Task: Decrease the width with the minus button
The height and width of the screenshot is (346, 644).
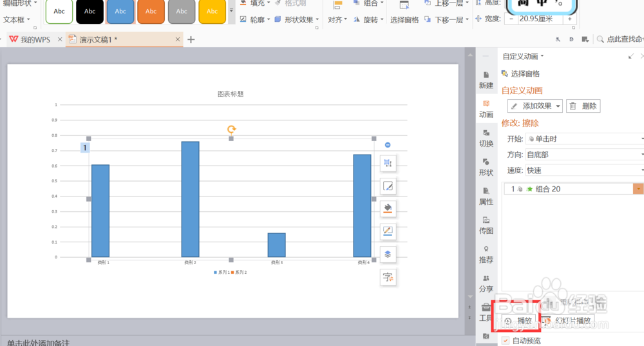Action: 511,19
